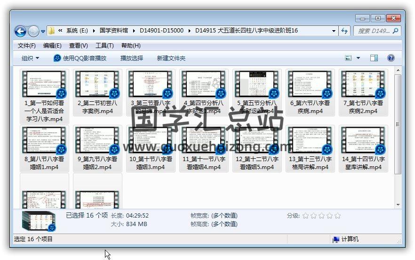Image resolution: width=415 pixels, height=260 pixels.
Task: Expand the arrow after 系统 (E:) breadcrumb
Action: (94, 31)
